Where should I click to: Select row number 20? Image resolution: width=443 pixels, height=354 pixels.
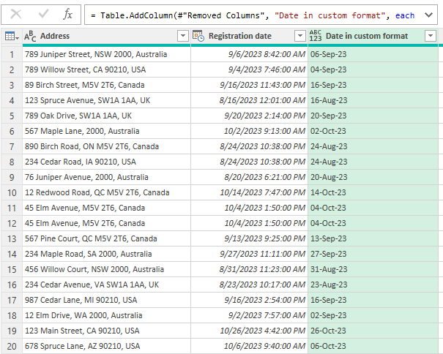pos(12,346)
